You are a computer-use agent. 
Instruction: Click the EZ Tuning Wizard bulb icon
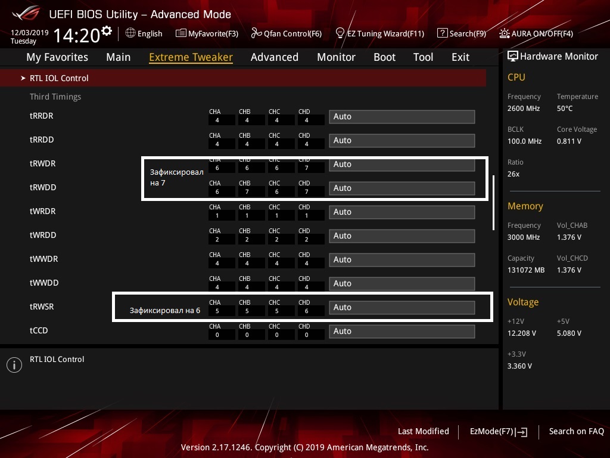340,33
